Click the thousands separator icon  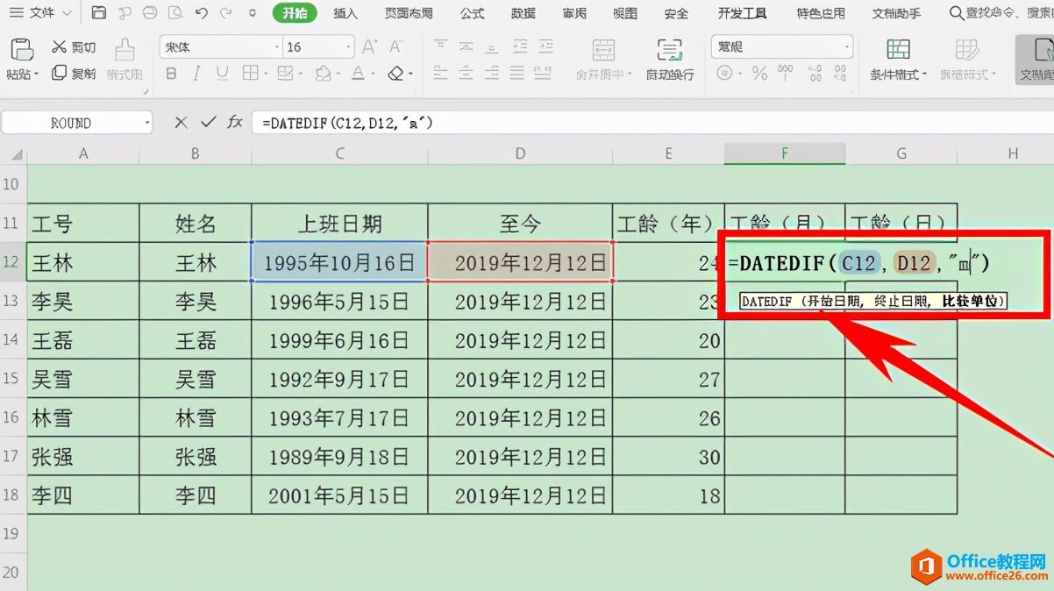click(x=786, y=75)
